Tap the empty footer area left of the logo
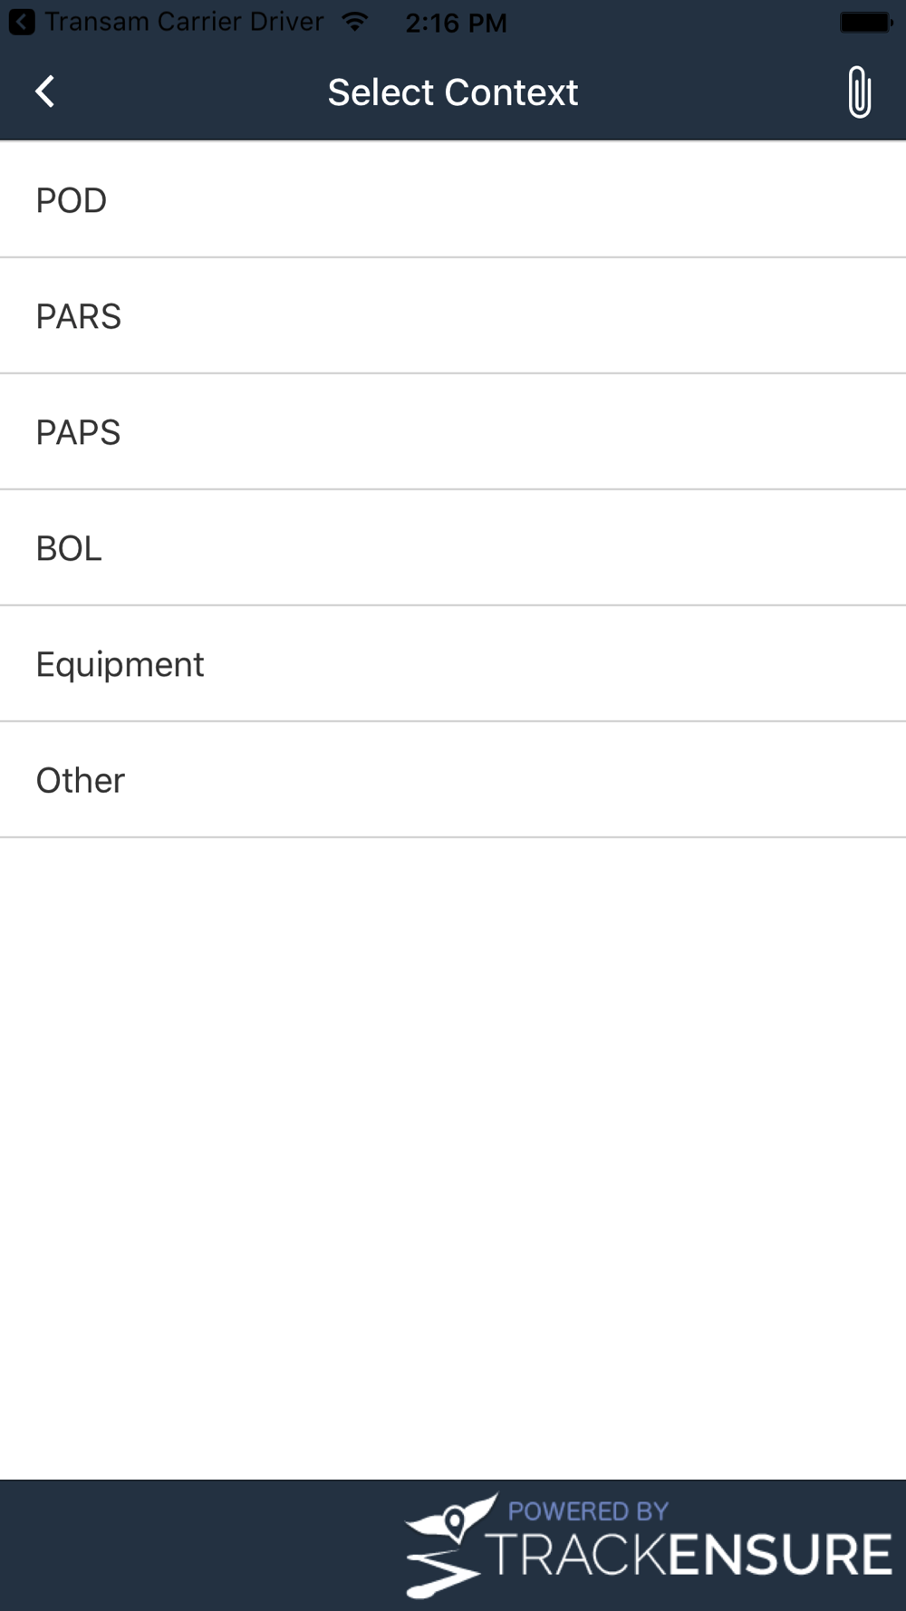The height and width of the screenshot is (1611, 906). 199,1546
